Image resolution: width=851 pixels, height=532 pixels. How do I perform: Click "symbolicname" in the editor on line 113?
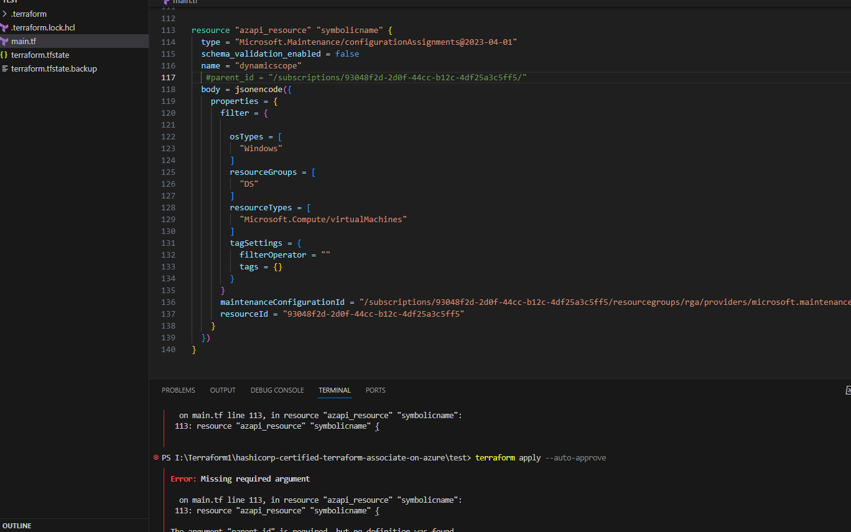coord(350,30)
